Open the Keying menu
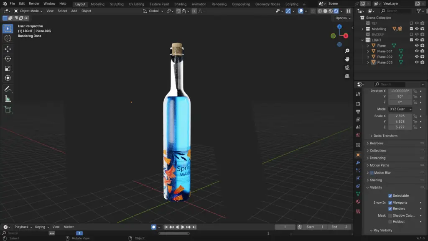 click(x=42, y=227)
